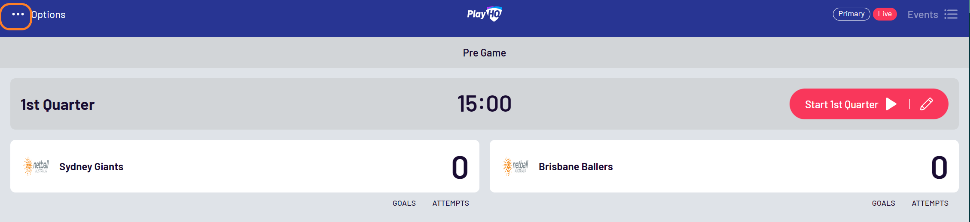Click Brisbane Ballers netball logo
This screenshot has width=970, height=222.
click(x=516, y=166)
